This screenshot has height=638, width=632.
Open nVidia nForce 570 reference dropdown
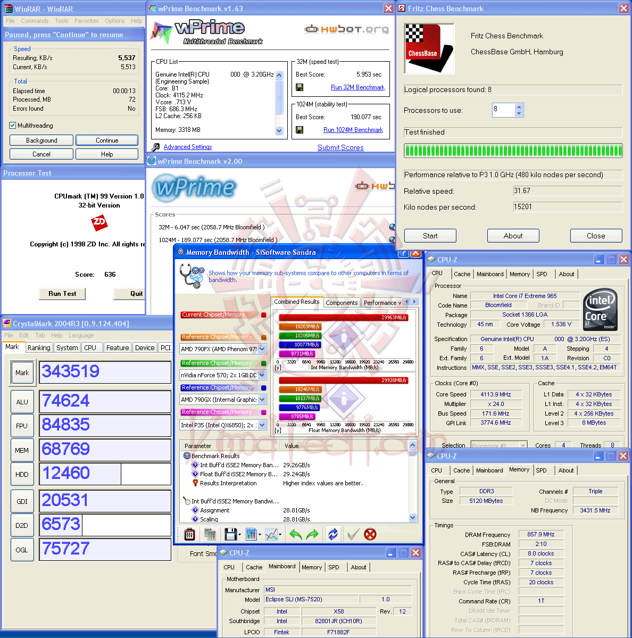point(262,375)
